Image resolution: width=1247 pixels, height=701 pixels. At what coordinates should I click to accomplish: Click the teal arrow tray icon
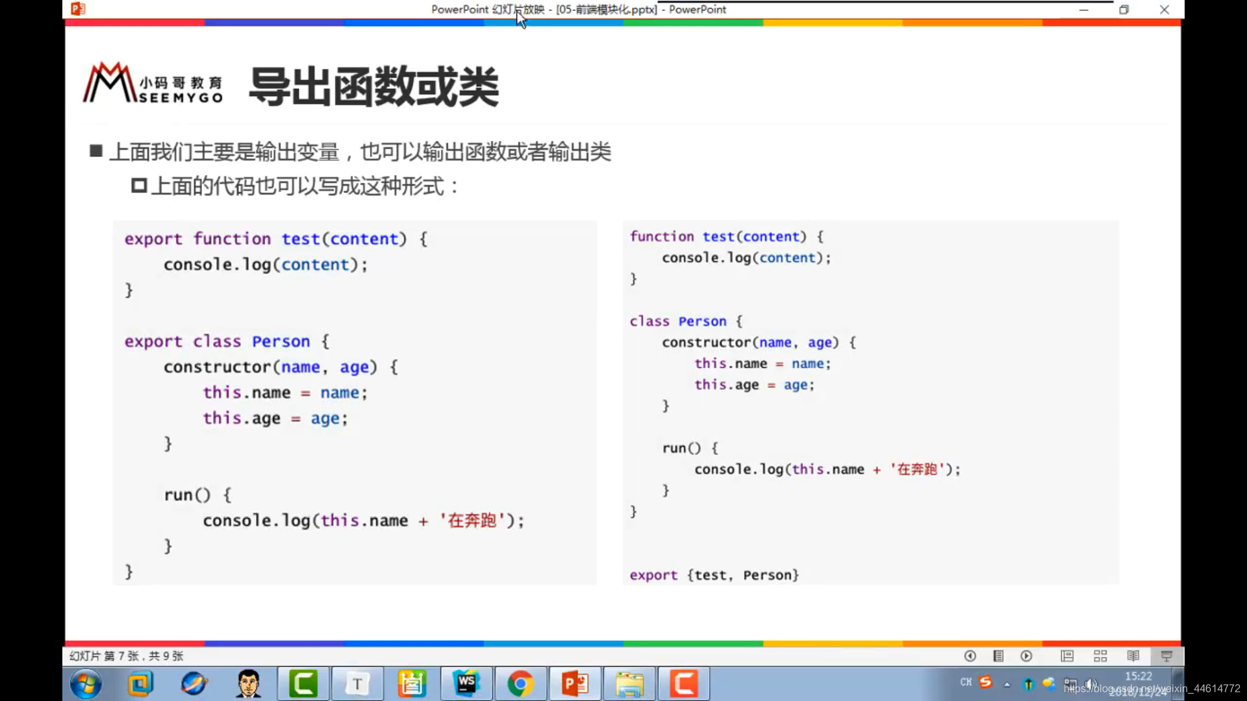pyautogui.click(x=1028, y=684)
